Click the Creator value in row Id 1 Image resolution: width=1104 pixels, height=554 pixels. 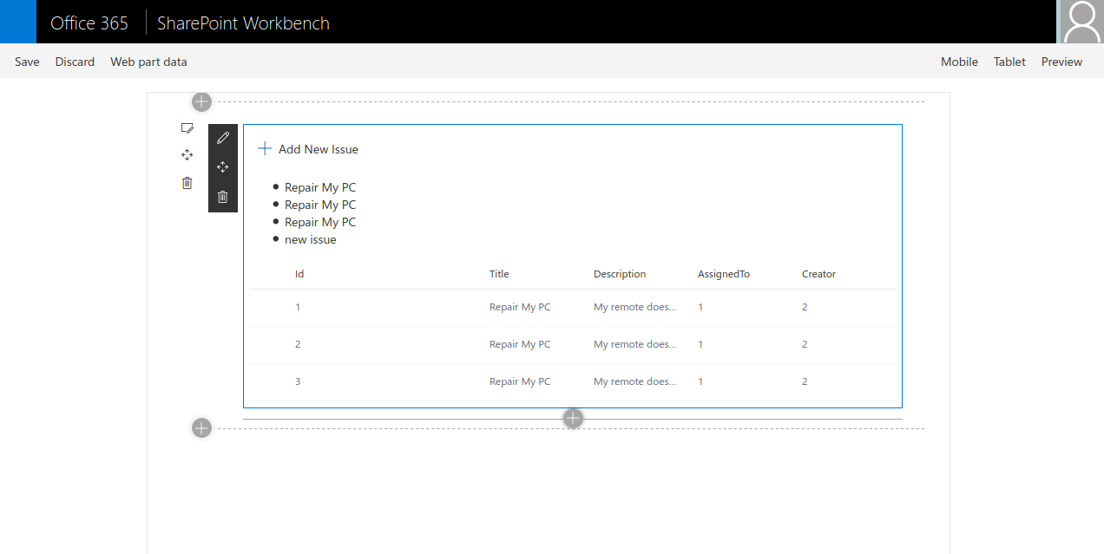pyautogui.click(x=805, y=307)
